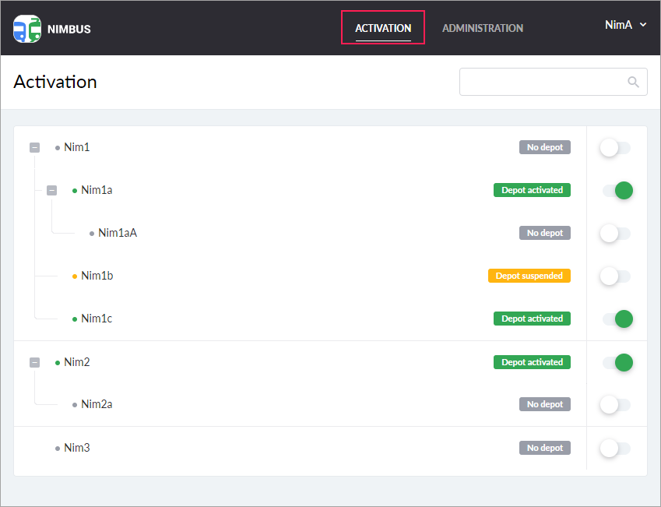Image resolution: width=661 pixels, height=507 pixels.
Task: Switch to the Administration tab
Action: point(483,28)
